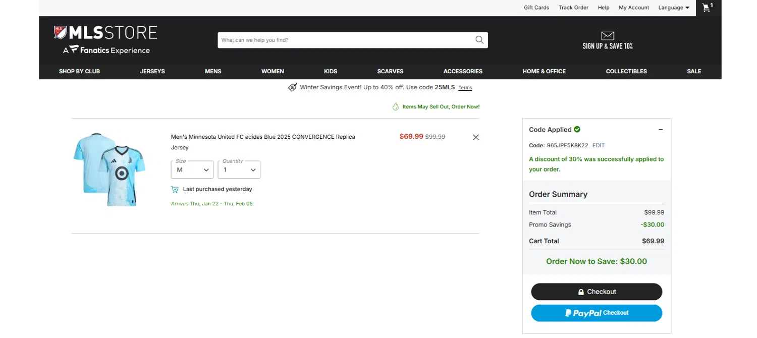Click the sale price $69.99
The width and height of the screenshot is (757, 338).
click(411, 136)
